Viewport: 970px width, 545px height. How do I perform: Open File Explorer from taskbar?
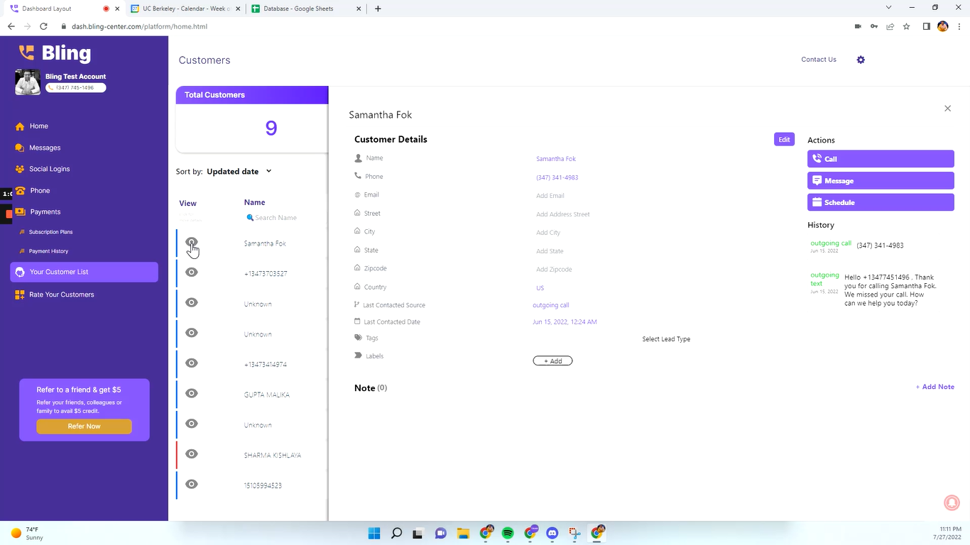463,533
